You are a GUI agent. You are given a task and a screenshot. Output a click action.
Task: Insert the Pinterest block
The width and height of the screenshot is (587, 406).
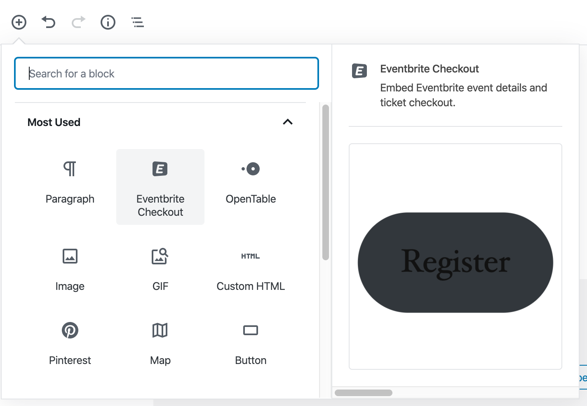70,343
